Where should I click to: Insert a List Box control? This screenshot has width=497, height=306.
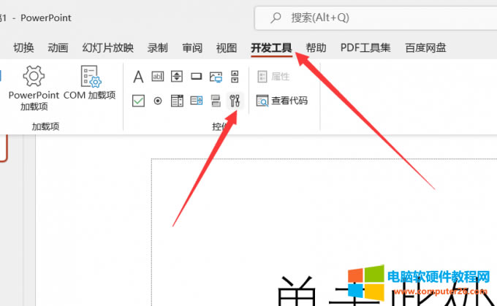pyautogui.click(x=177, y=101)
